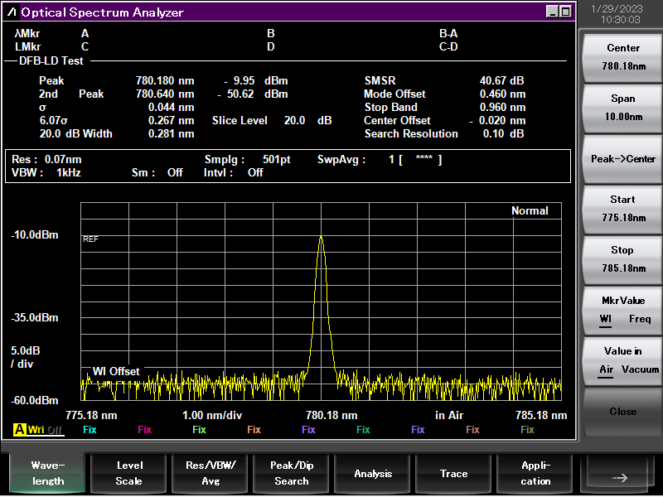Select the yellow trace A indicator
Screen dimensions: 663x497
tap(18, 430)
